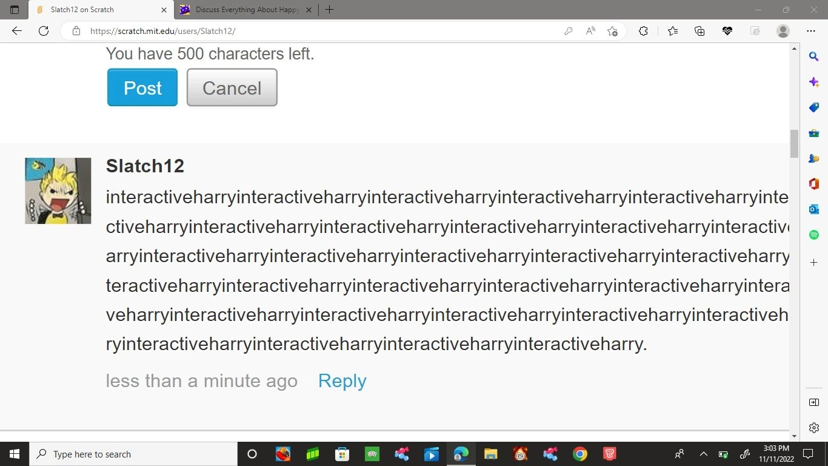Open the browser profile menu
Viewport: 828px width, 466px height.
[783, 31]
